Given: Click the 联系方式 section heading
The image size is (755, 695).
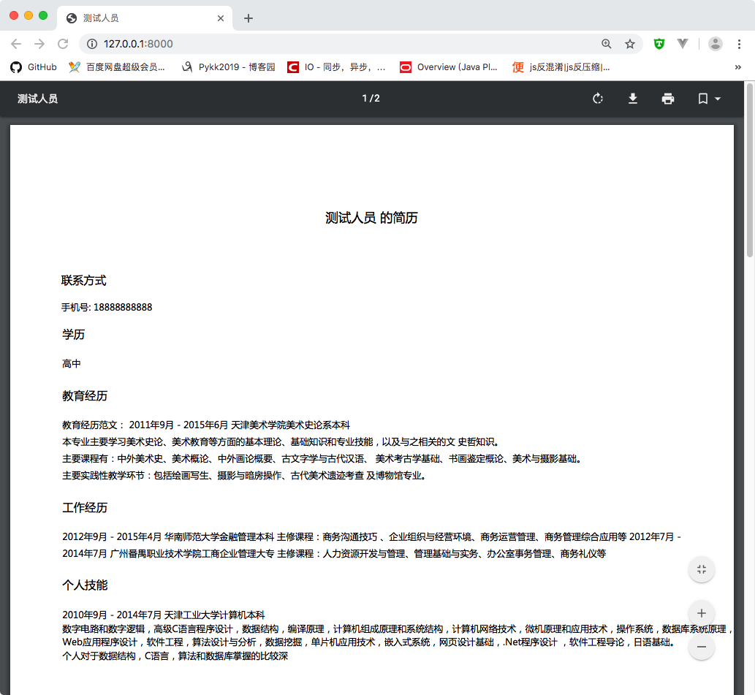Looking at the screenshot, I should (84, 280).
